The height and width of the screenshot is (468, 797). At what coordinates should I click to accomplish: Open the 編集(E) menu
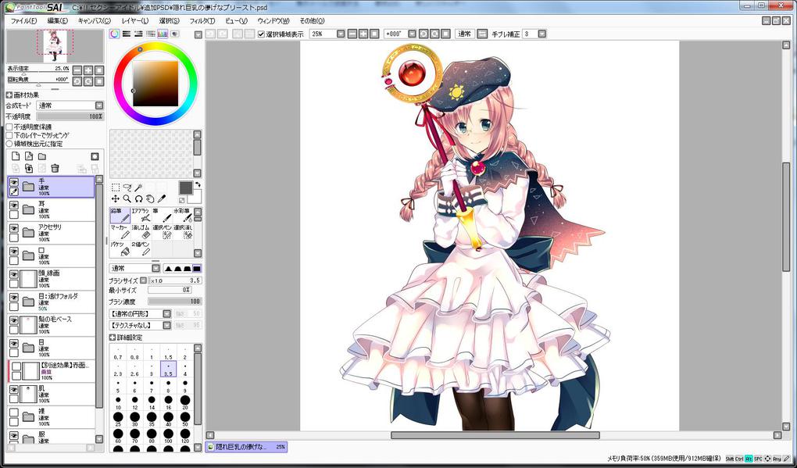point(58,21)
